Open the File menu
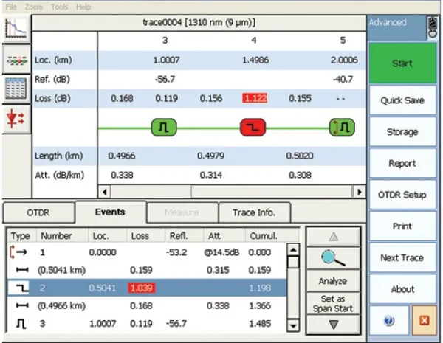This screenshot has width=443, height=343. pos(10,7)
